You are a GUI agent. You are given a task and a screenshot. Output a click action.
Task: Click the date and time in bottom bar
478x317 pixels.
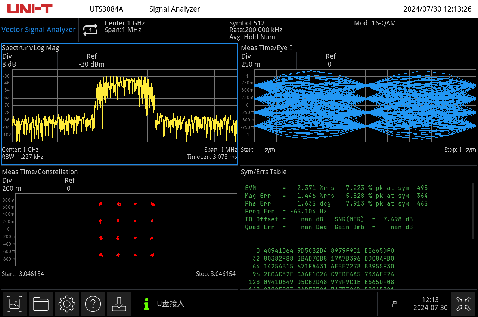coord(430,304)
